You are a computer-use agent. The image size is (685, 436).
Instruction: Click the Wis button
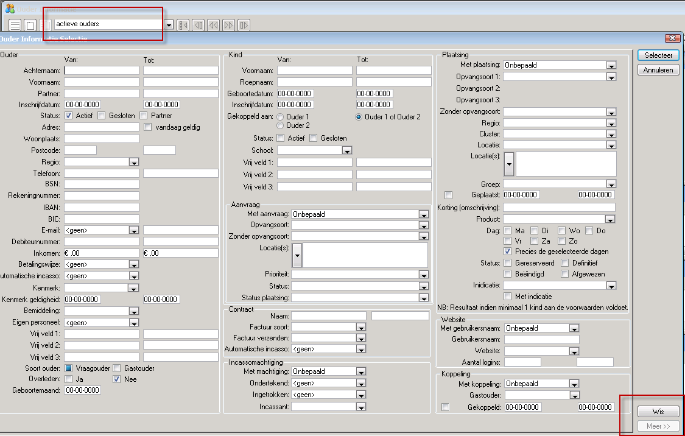pos(658,412)
